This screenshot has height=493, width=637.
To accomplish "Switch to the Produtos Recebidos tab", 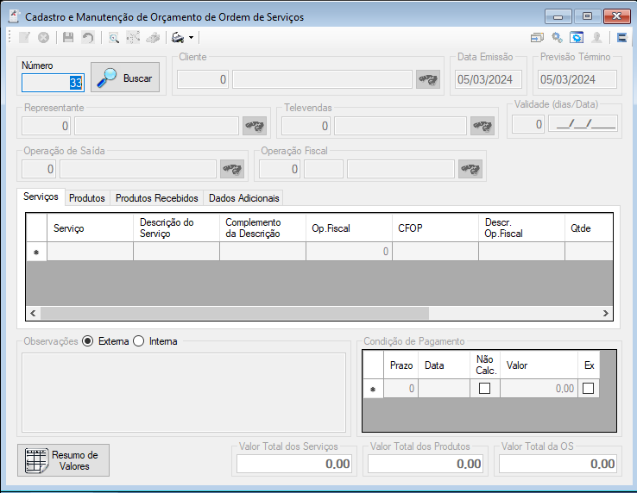I will tap(157, 198).
